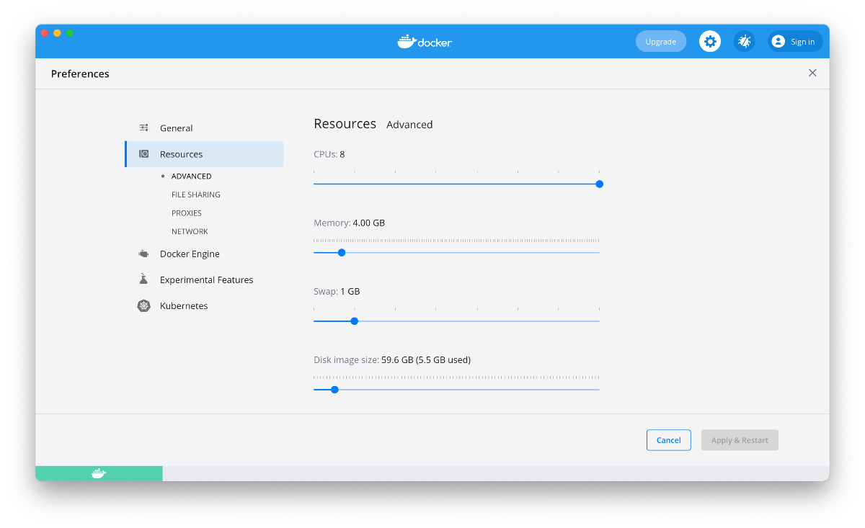Click the General sliders icon in sidebar
Image resolution: width=865 pixels, height=528 pixels.
144,127
